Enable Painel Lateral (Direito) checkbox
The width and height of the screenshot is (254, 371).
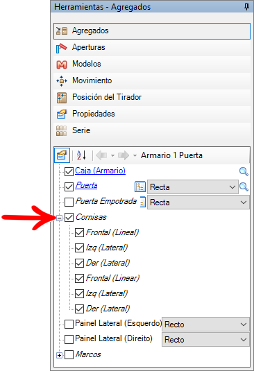click(69, 339)
